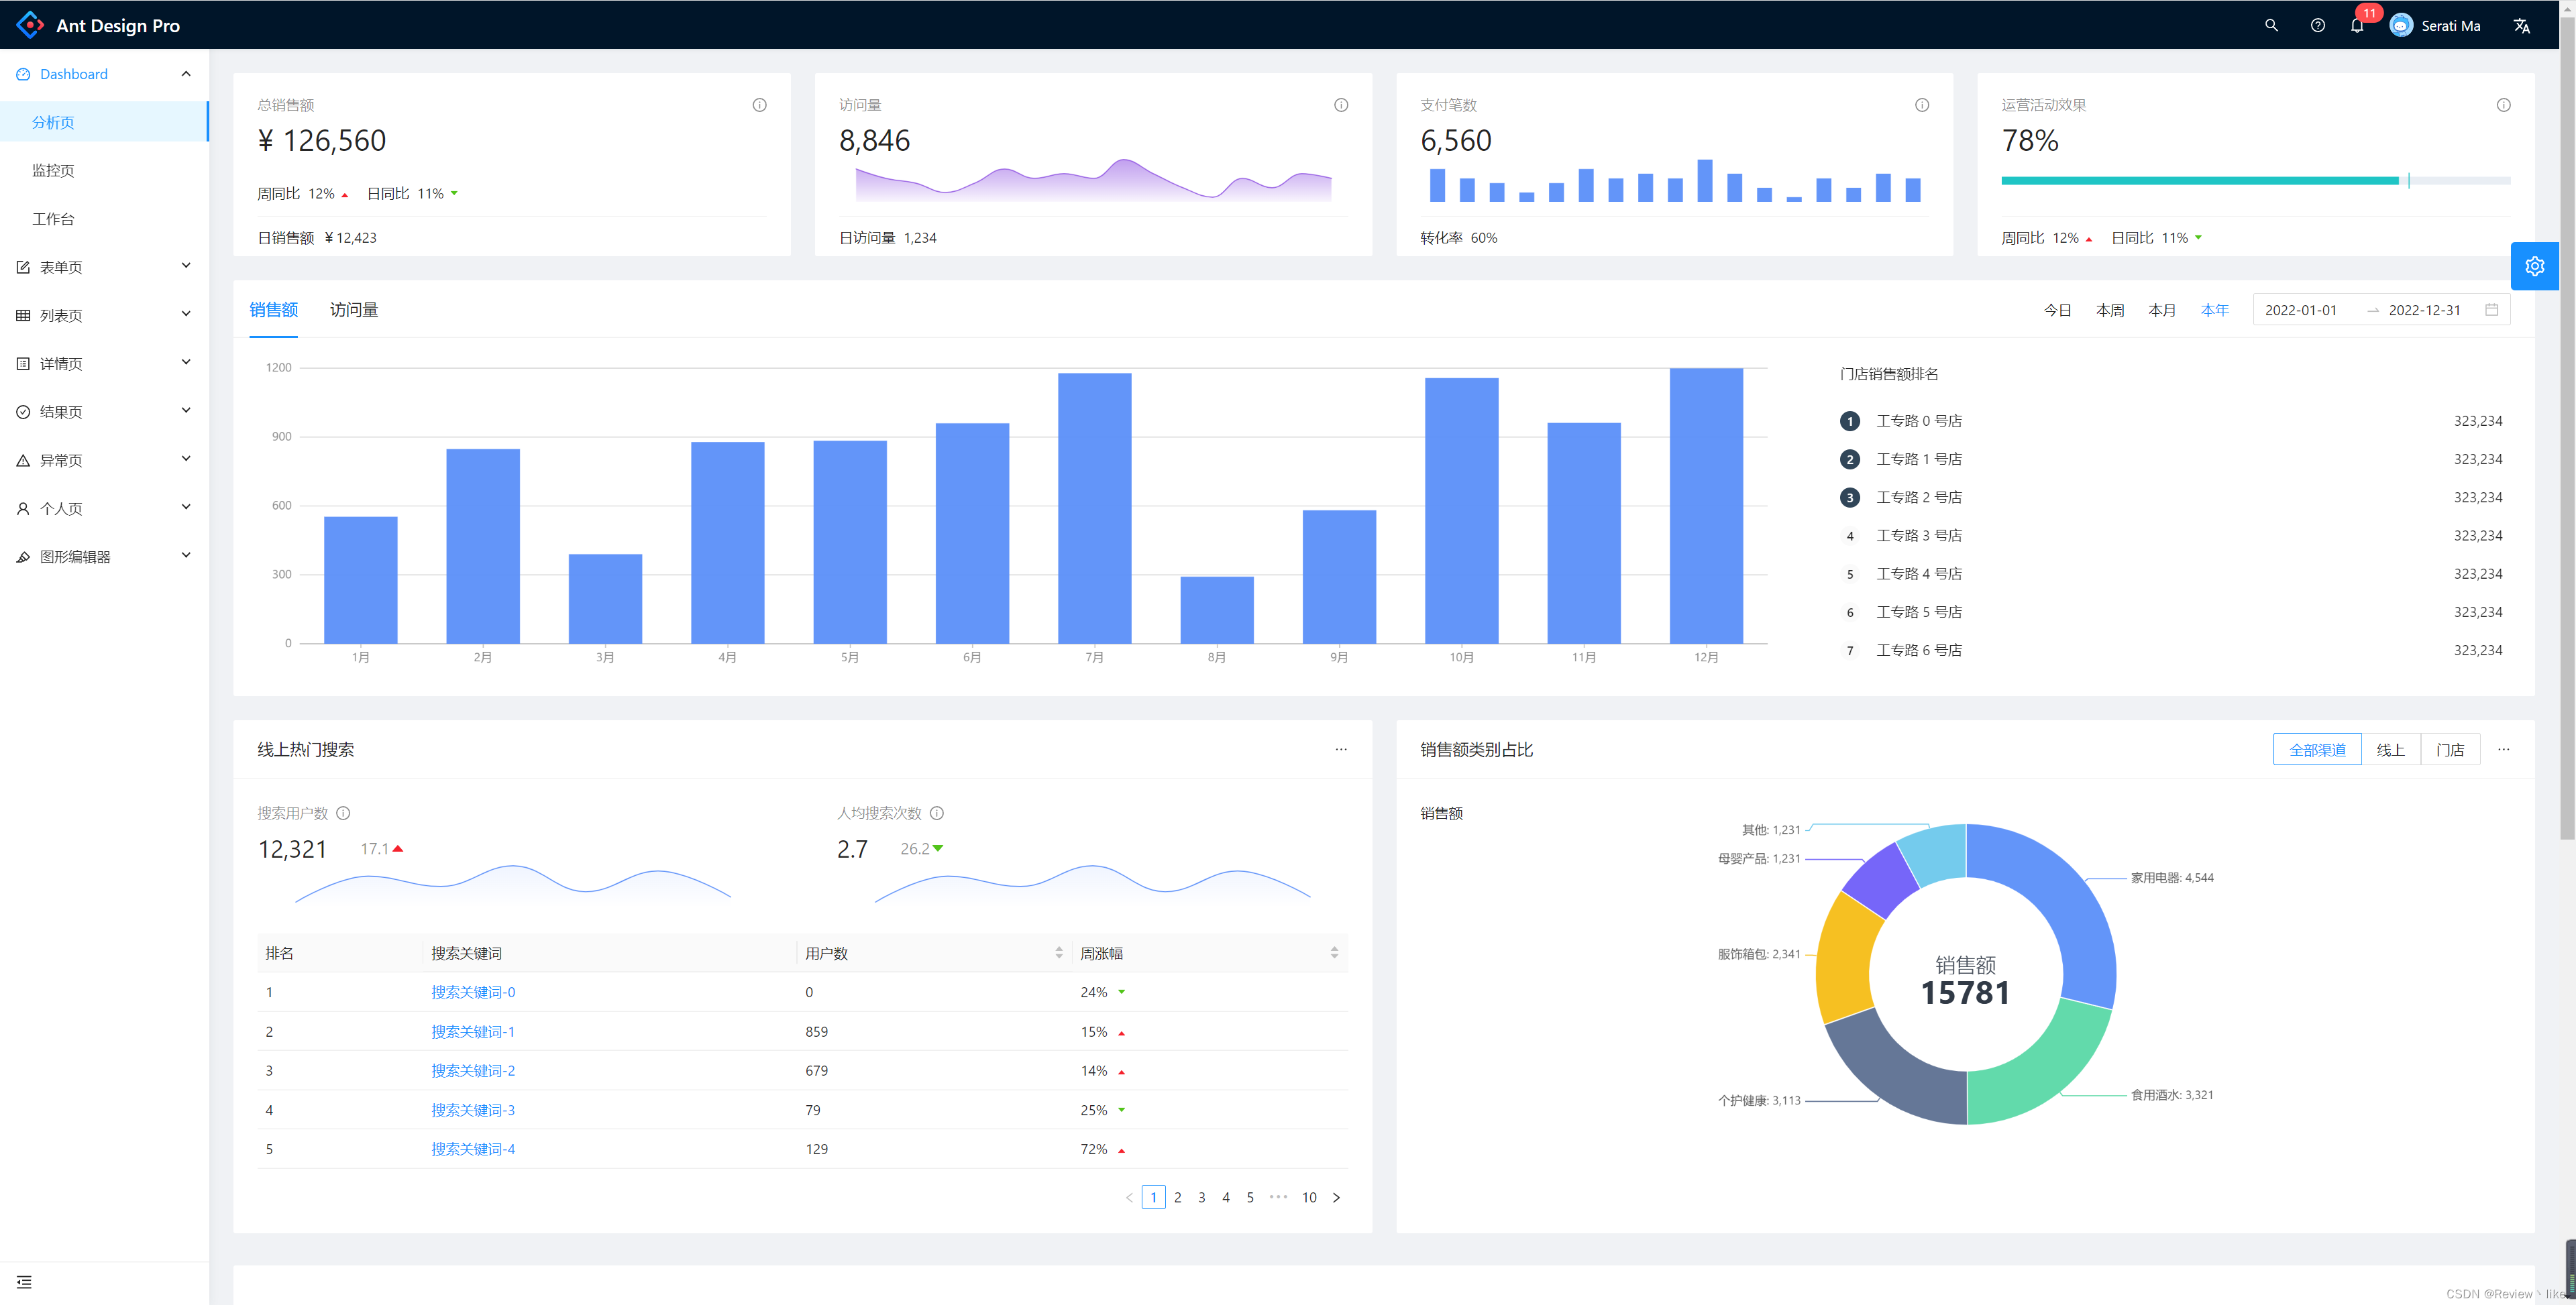Click info icon on 访问量 card
Image resolution: width=2576 pixels, height=1305 pixels.
[1341, 105]
